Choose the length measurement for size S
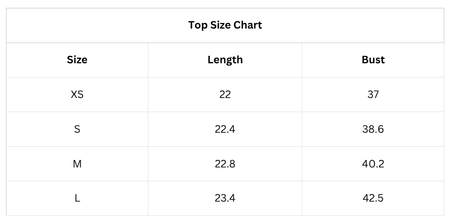 click(225, 129)
